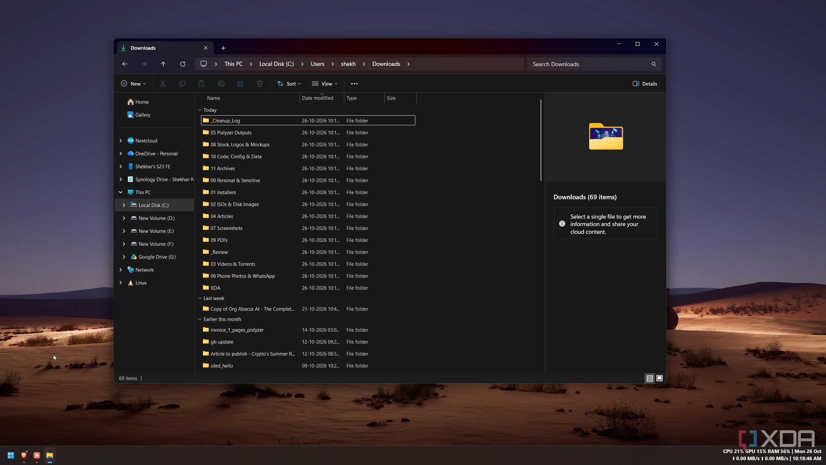Open the orange app in taskbar
826x465 pixels.
click(x=37, y=455)
